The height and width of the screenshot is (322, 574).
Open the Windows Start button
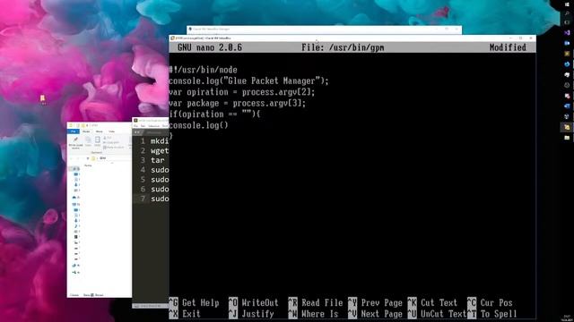[x=567, y=4]
